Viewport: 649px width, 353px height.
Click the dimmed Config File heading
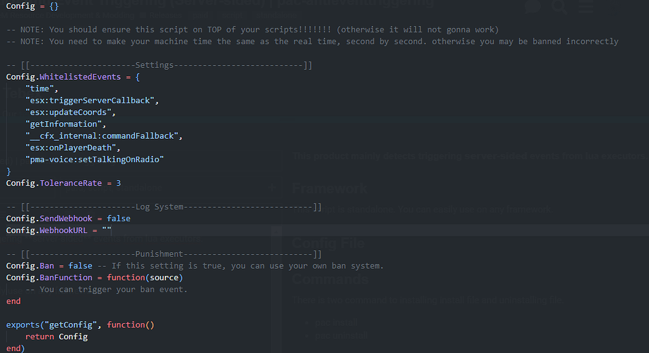tap(328, 243)
